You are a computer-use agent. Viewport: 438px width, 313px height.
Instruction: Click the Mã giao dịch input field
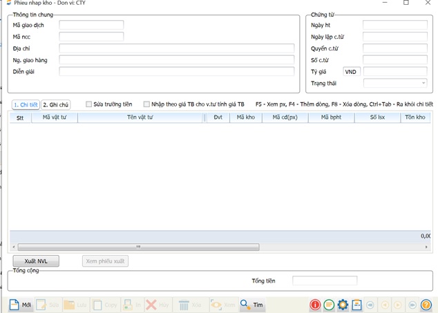click(x=91, y=25)
